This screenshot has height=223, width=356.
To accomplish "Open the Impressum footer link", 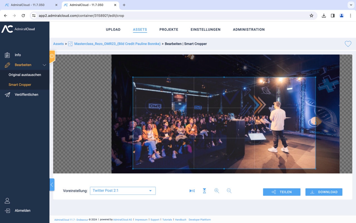I will pos(141,220).
